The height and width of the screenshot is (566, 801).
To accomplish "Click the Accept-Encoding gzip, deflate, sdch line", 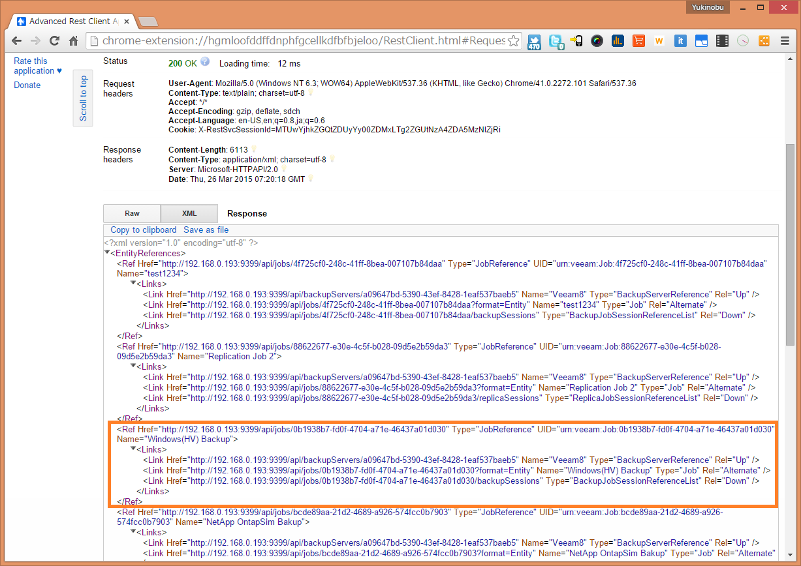I will tap(234, 112).
